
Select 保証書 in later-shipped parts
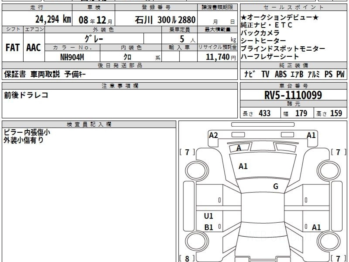coord(15,75)
